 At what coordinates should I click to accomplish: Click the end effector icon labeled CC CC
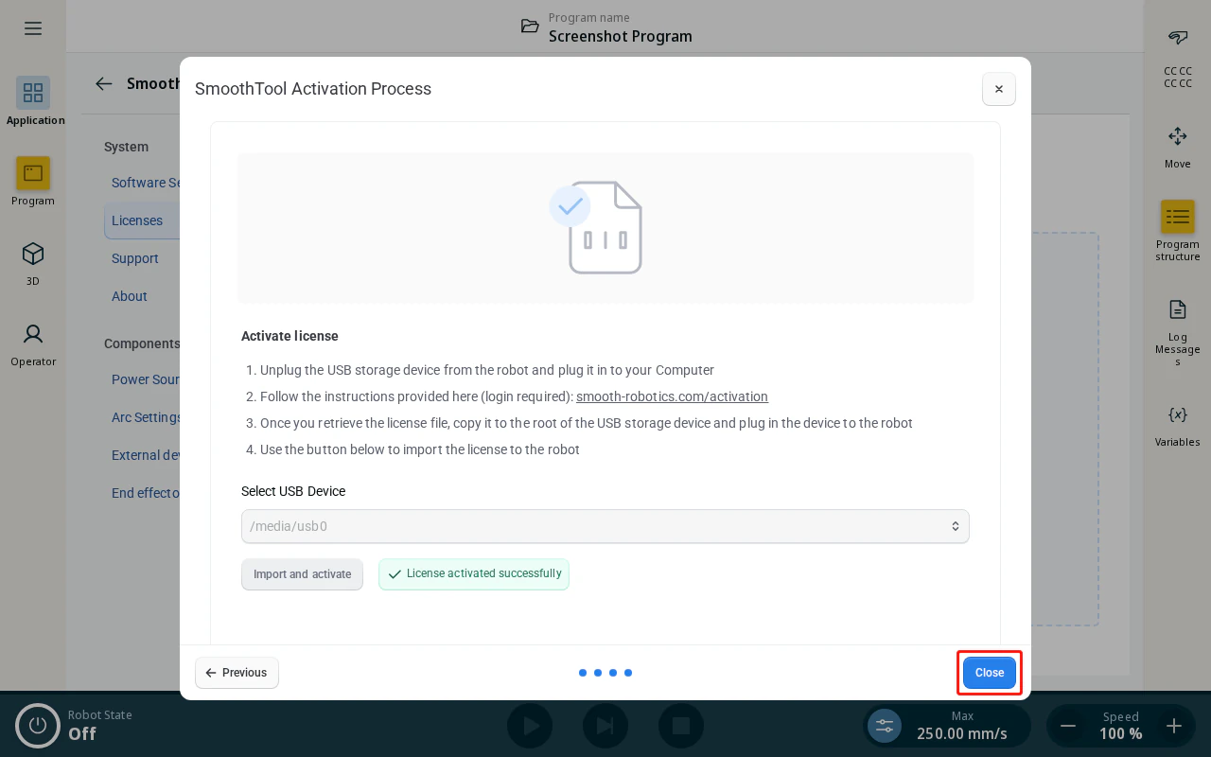click(x=1178, y=38)
